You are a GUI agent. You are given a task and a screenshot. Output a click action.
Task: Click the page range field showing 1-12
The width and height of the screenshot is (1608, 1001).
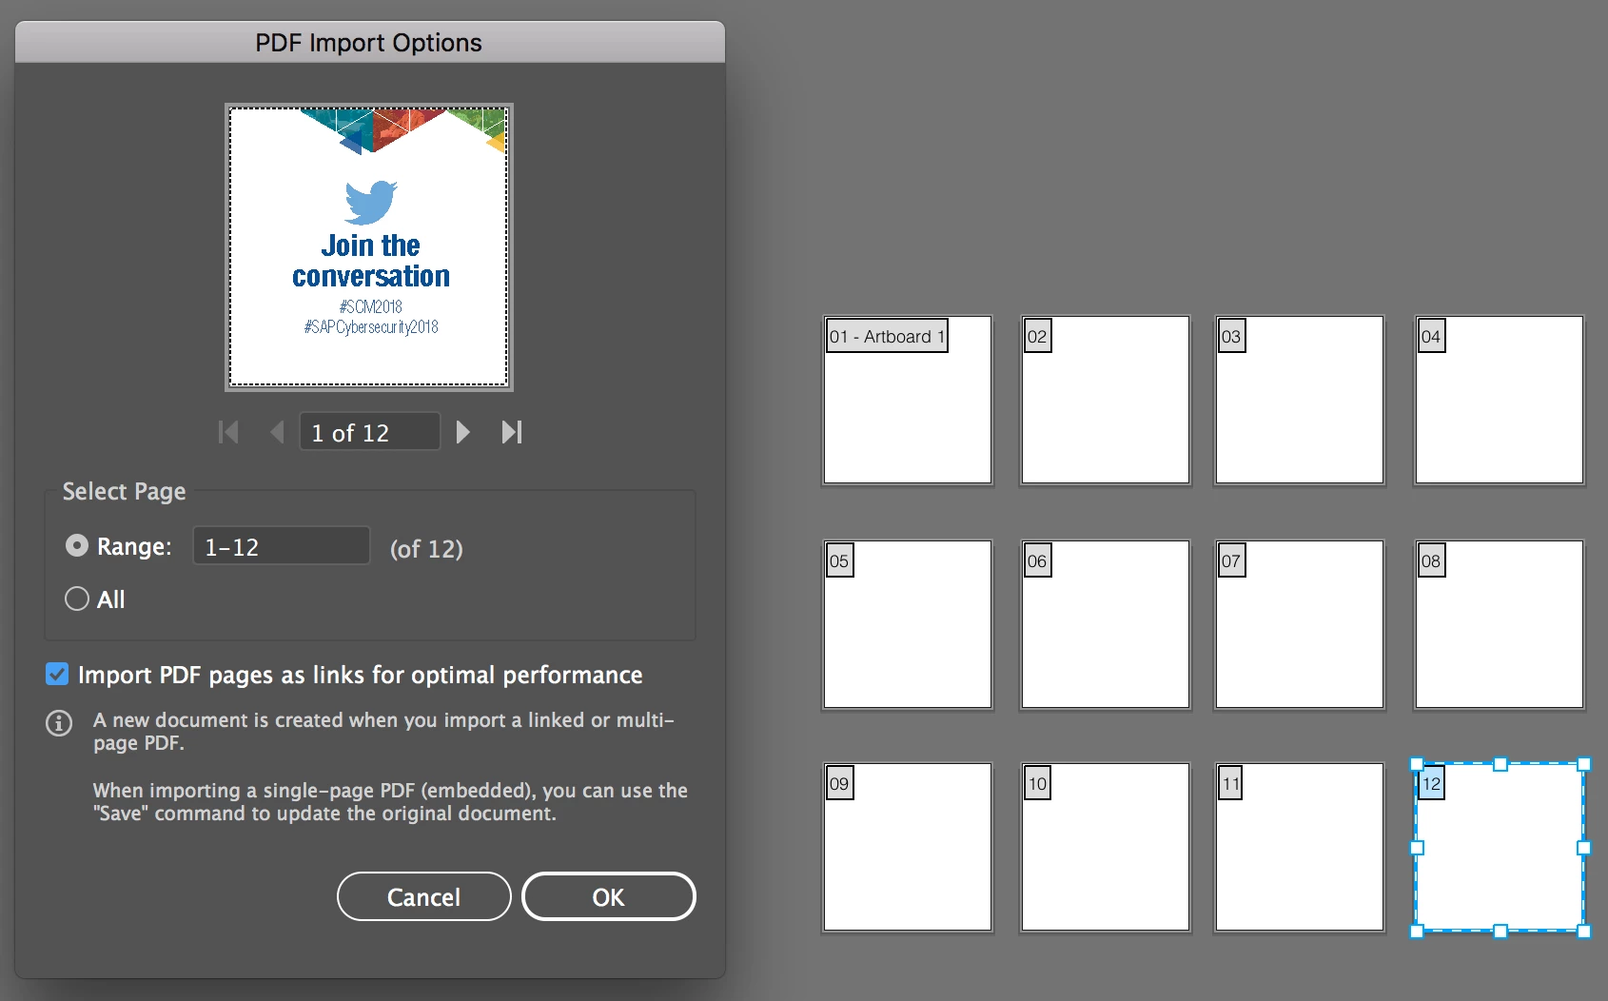(282, 546)
